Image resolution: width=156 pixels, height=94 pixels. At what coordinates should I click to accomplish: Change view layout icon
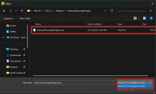click(x=135, y=18)
